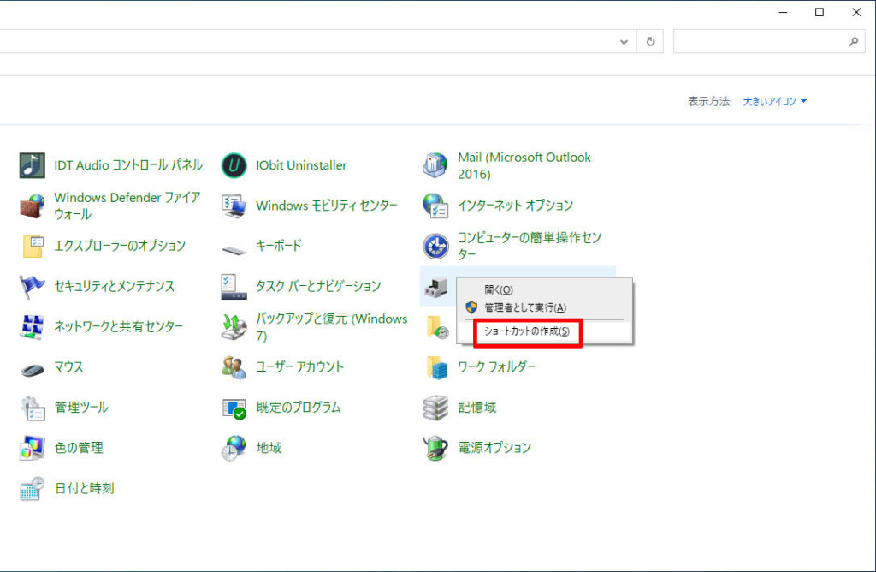Click the Mail (Microsoft Outlook 2016) icon
The image size is (876, 572).
click(435, 165)
